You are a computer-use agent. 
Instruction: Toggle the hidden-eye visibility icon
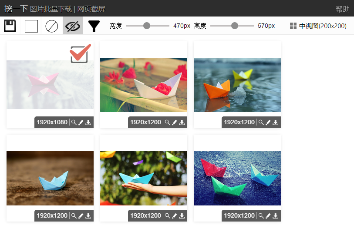73,26
